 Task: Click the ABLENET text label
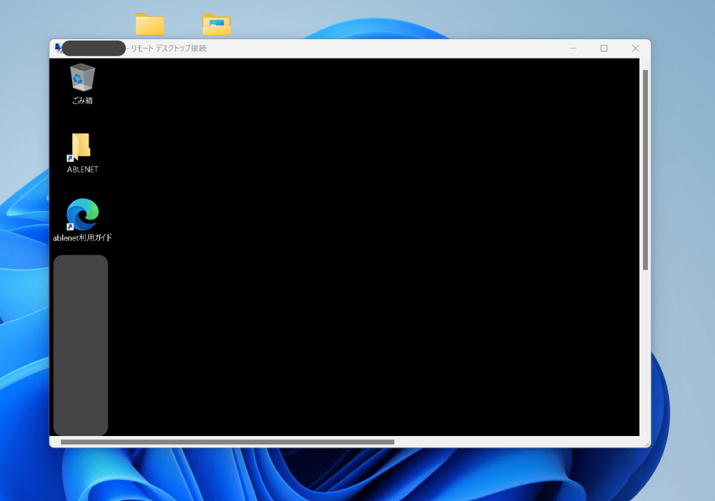[82, 170]
